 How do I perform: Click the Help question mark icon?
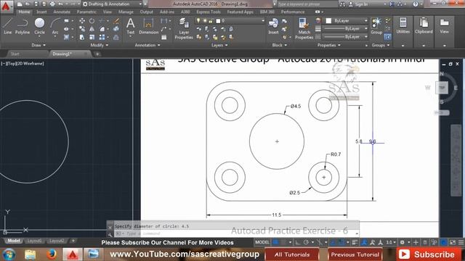click(416, 4)
